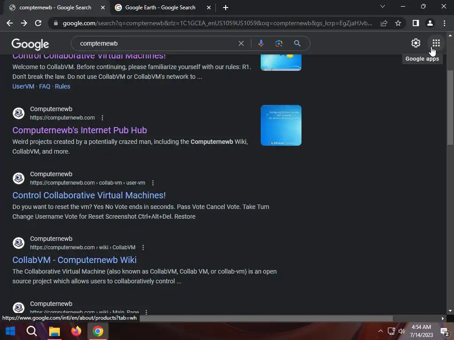Open the FAQ sitelink
Viewport: 454px width, 340px height.
pyautogui.click(x=45, y=86)
